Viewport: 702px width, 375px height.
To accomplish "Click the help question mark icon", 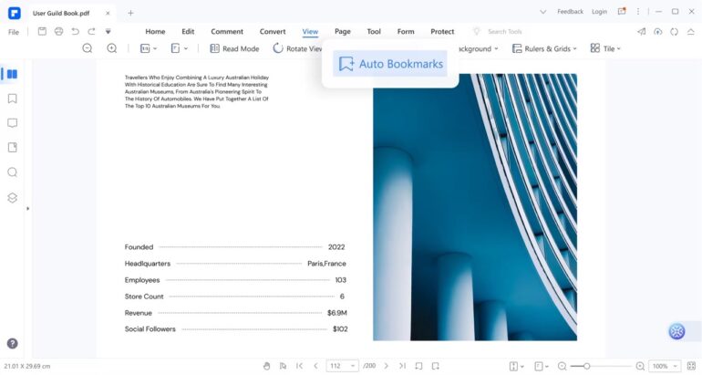I will coord(13,344).
